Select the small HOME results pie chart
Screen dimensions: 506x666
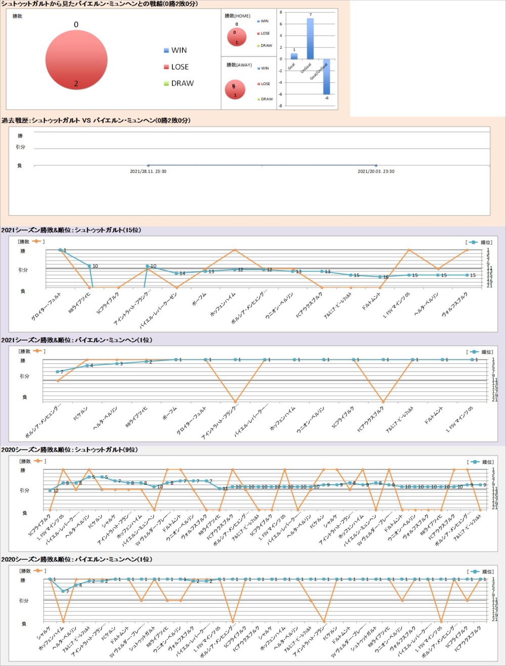point(236,37)
